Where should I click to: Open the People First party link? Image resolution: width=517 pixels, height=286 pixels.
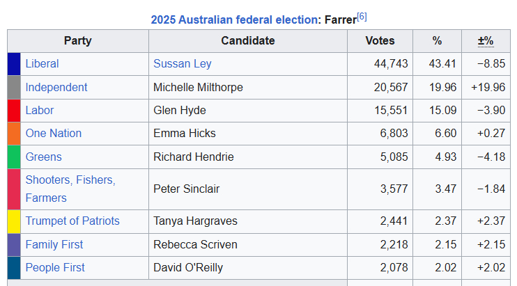click(55, 268)
